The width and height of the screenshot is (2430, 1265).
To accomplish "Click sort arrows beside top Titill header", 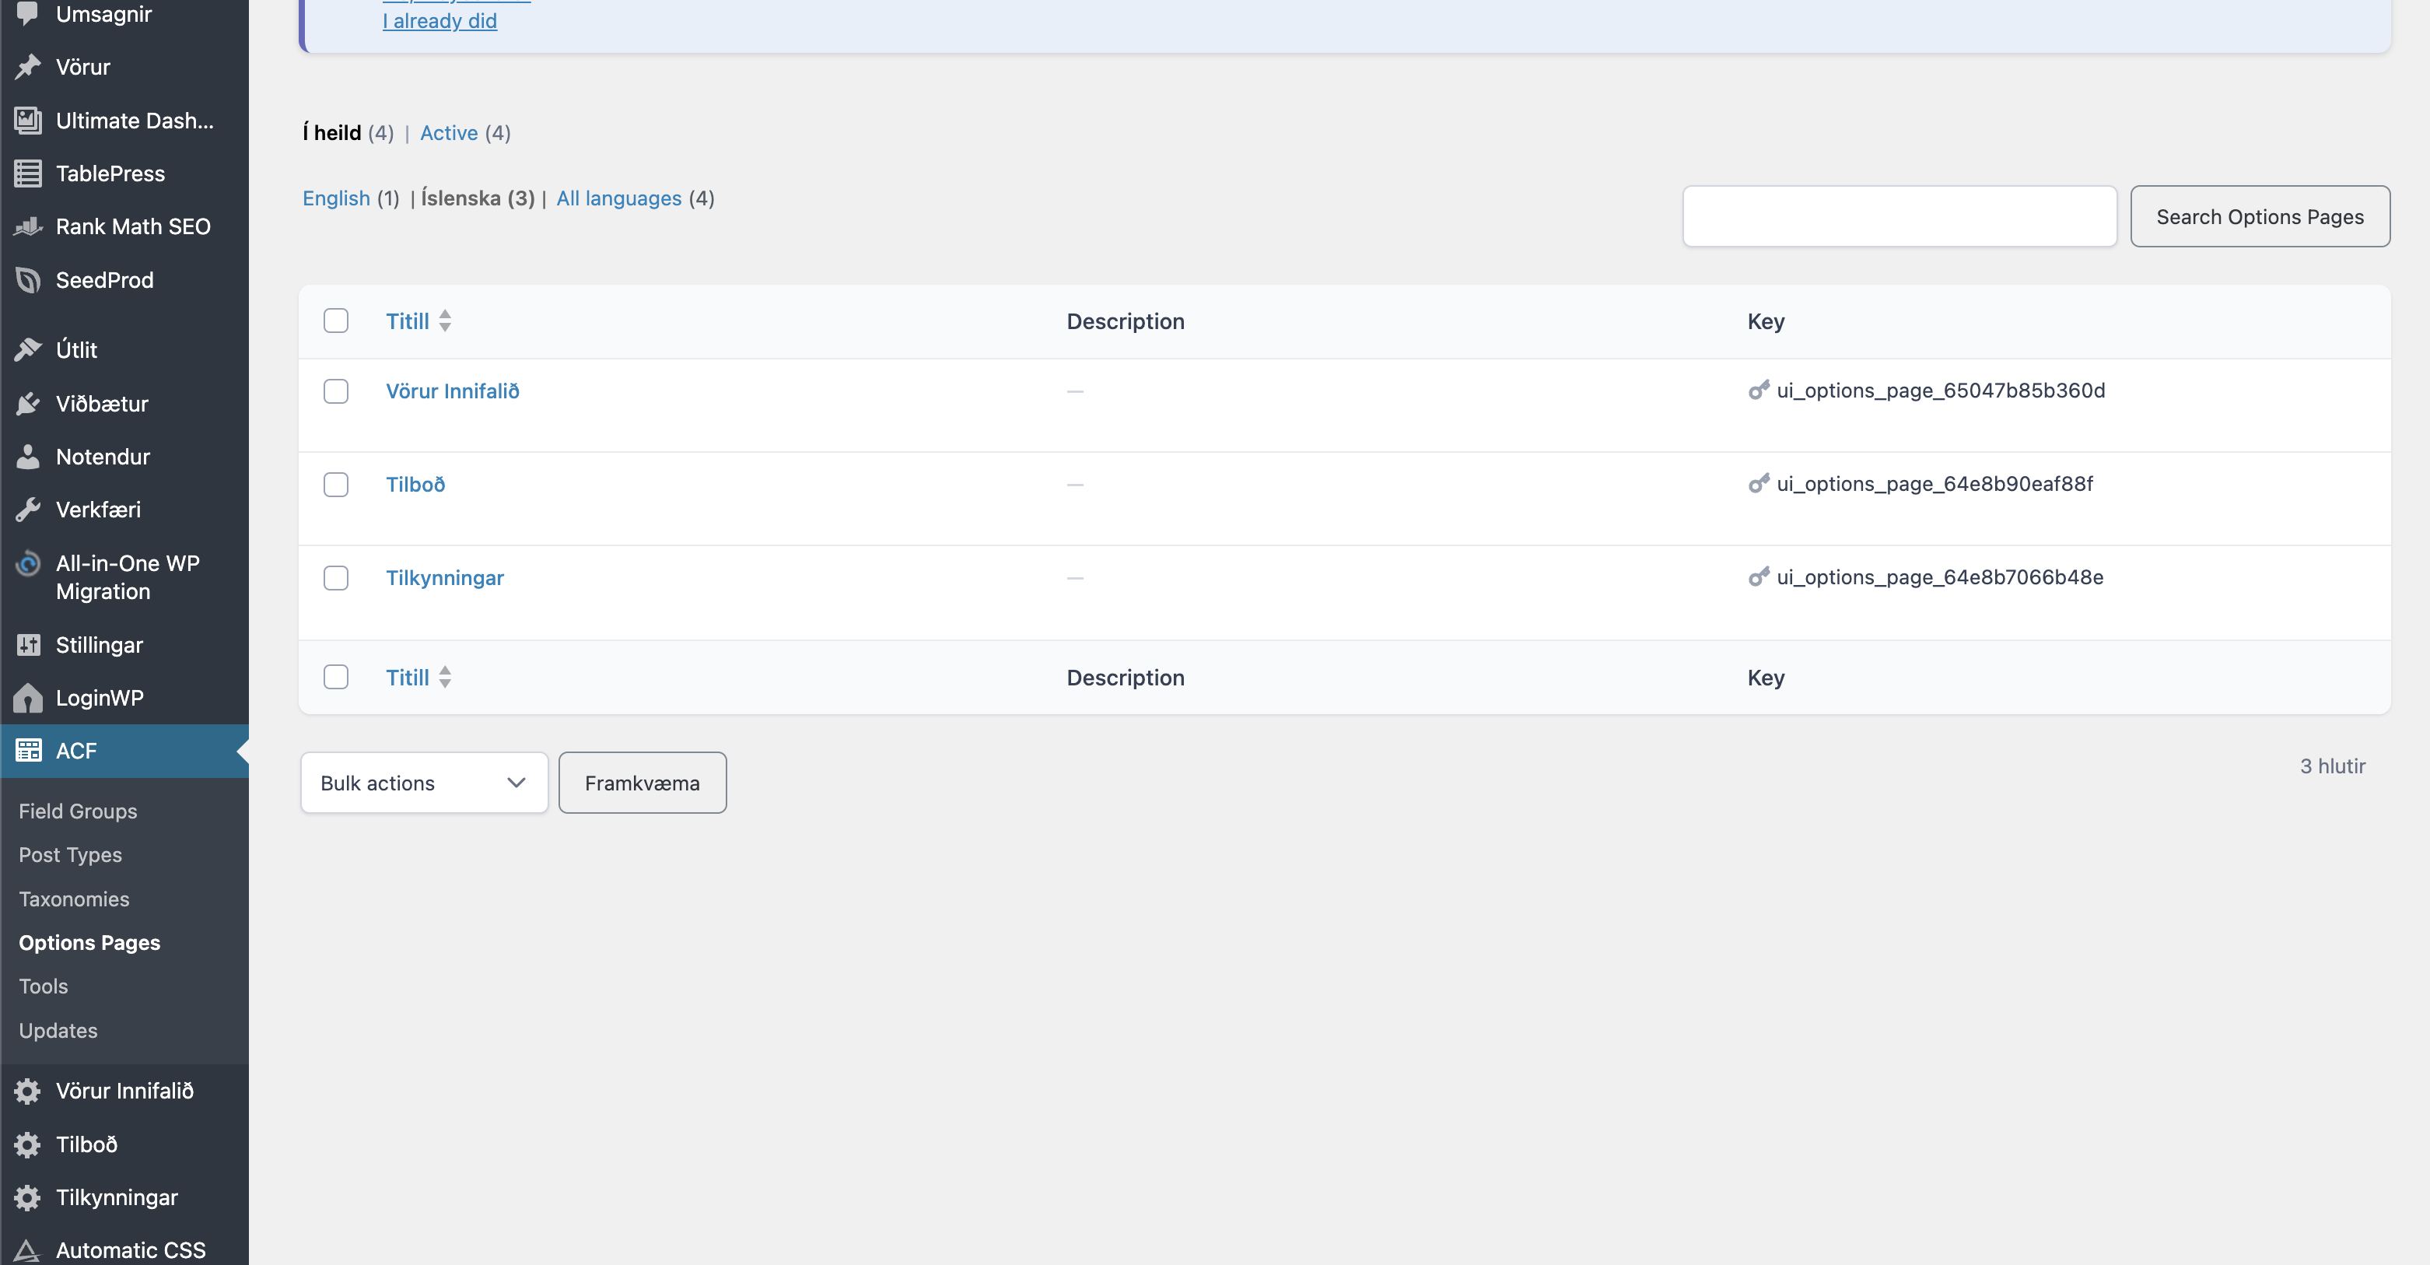I will point(445,321).
